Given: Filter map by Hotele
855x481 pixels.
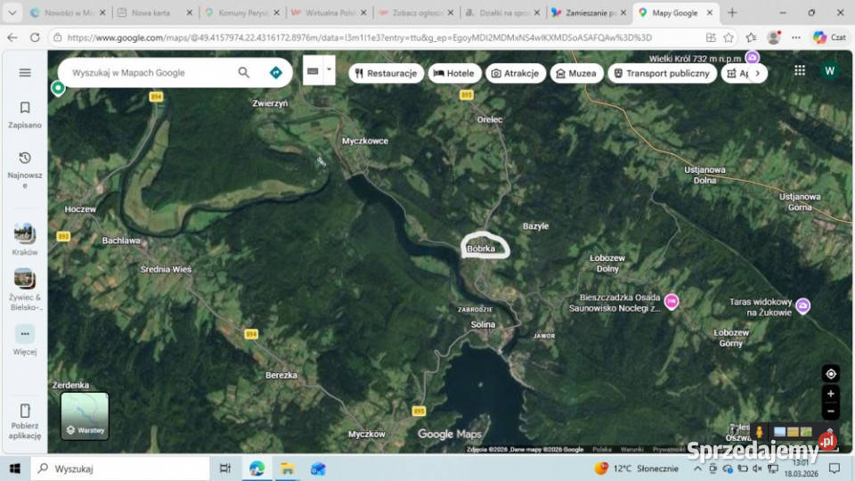Looking at the screenshot, I should 453,73.
